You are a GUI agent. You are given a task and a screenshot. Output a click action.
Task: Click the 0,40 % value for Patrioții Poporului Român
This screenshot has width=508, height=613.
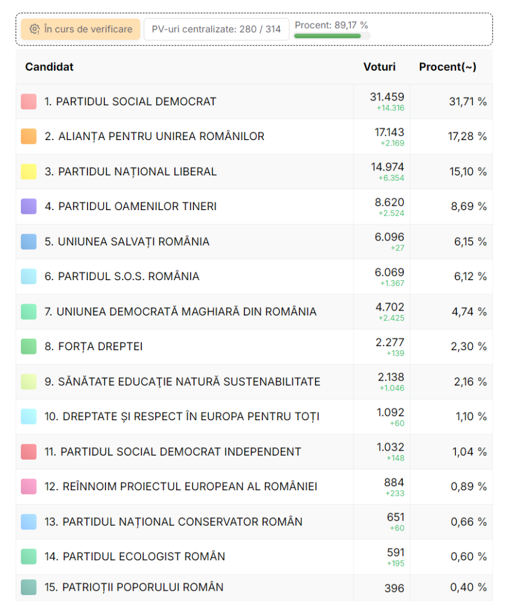[468, 588]
